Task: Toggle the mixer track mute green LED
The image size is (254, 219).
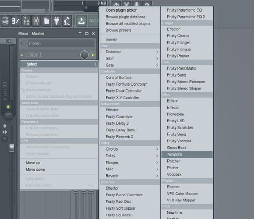Action: pyautogui.click(x=8, y=106)
